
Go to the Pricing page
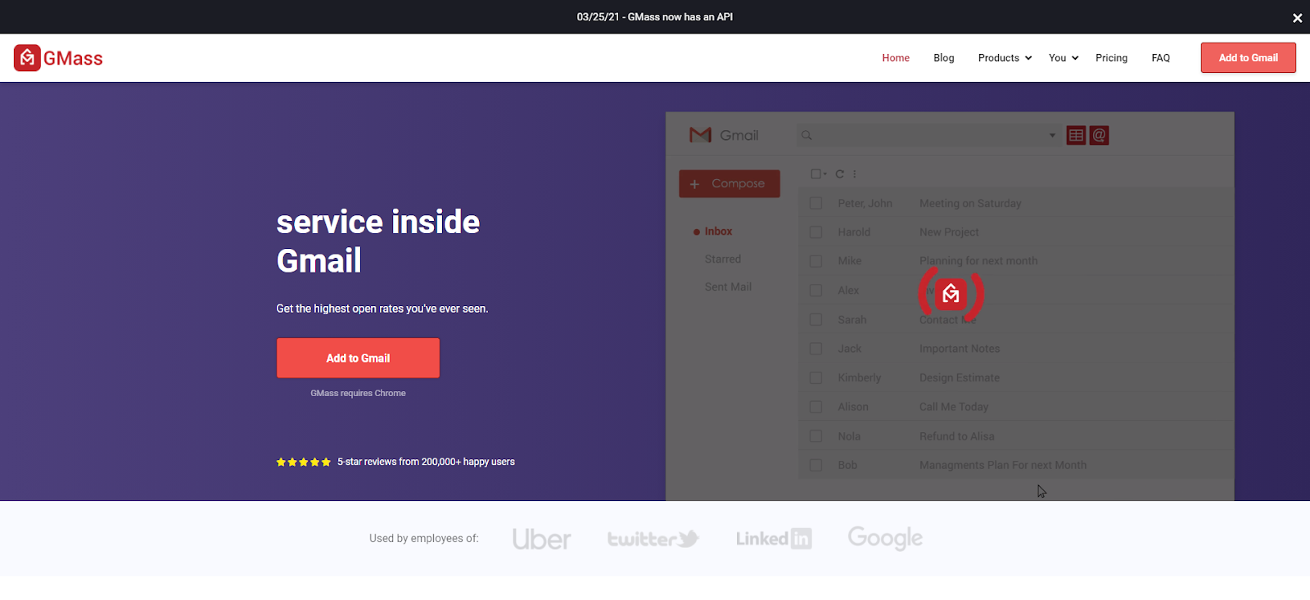[x=1112, y=58]
